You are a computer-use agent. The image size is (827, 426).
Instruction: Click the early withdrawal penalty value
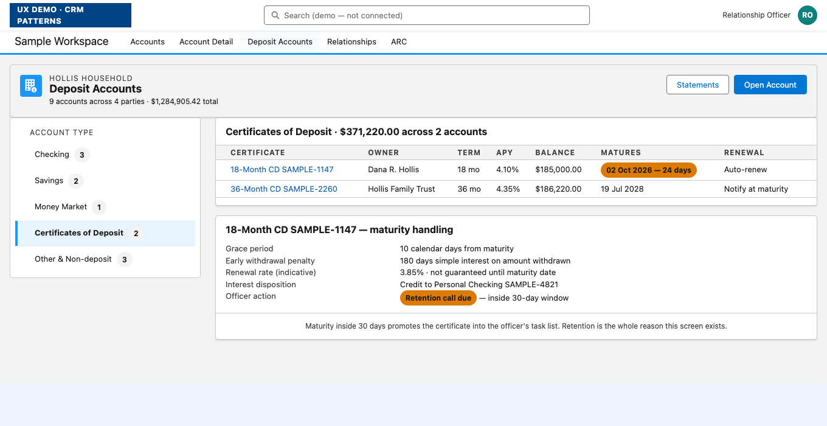point(485,260)
